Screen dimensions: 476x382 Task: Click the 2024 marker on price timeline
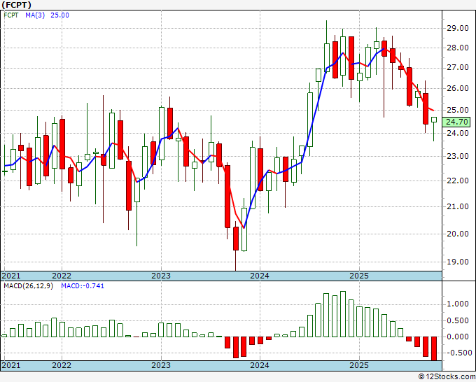260,276
